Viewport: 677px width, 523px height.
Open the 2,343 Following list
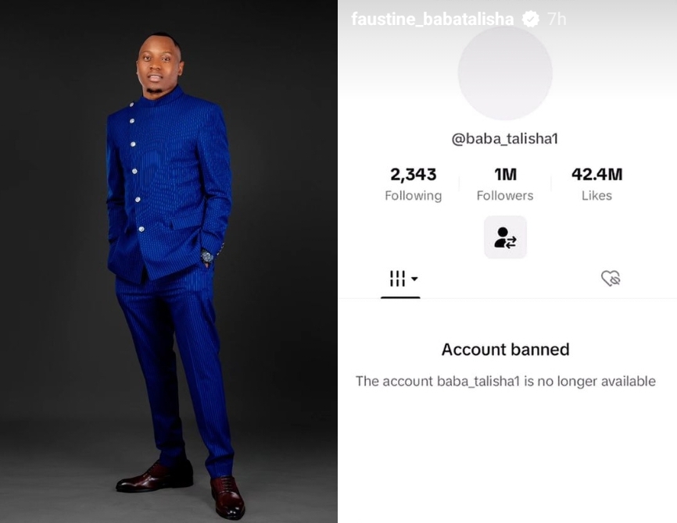pyautogui.click(x=414, y=184)
